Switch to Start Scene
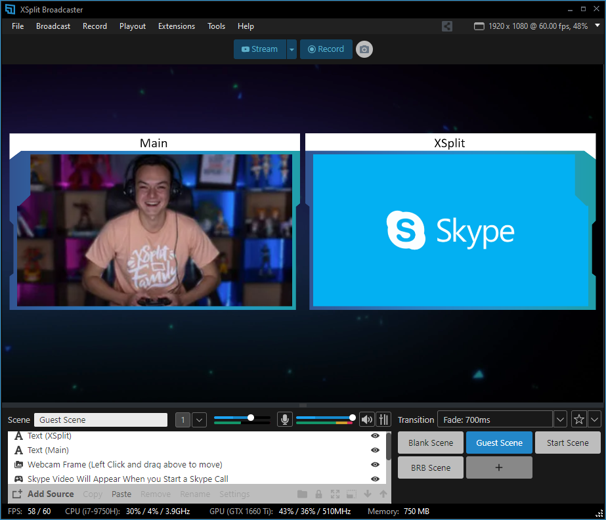The image size is (606, 520). tap(568, 443)
